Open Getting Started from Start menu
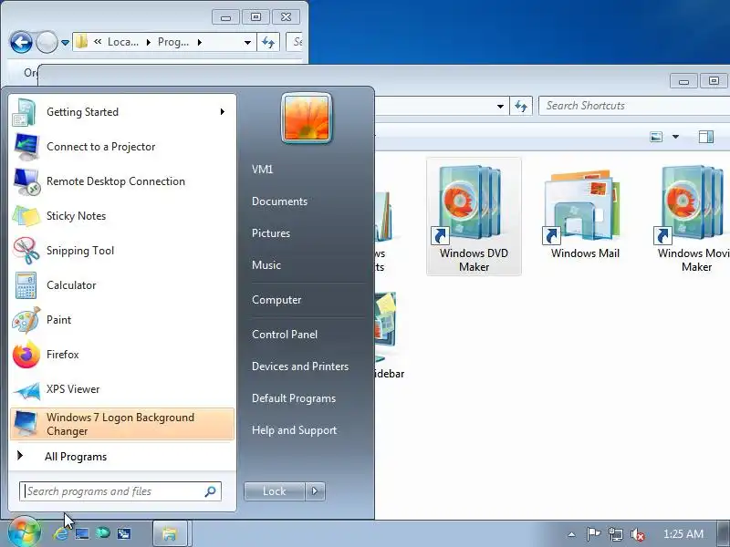 point(122,112)
